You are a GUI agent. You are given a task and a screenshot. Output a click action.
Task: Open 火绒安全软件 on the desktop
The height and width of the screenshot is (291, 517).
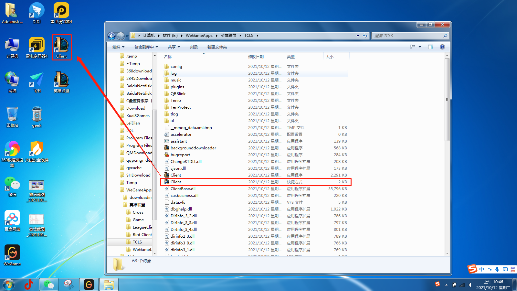(37, 151)
